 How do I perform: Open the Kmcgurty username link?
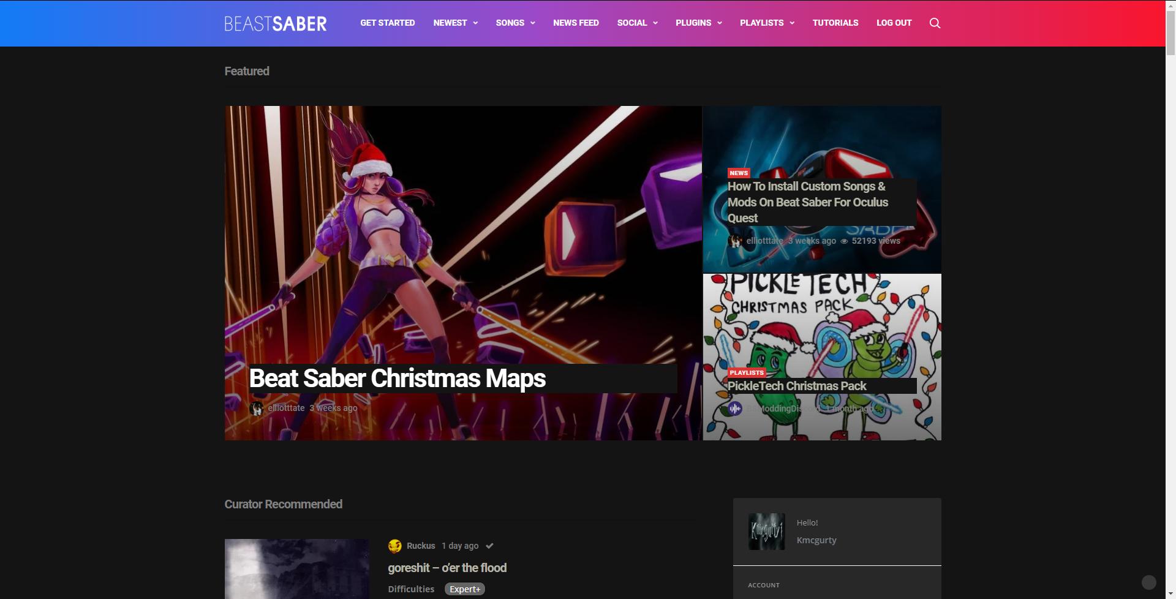click(816, 540)
